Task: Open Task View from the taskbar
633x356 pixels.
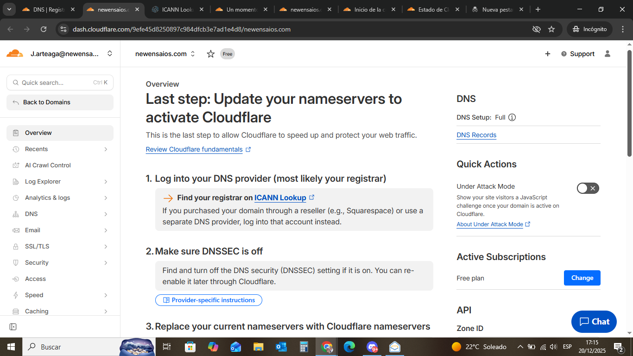Action: click(167, 347)
